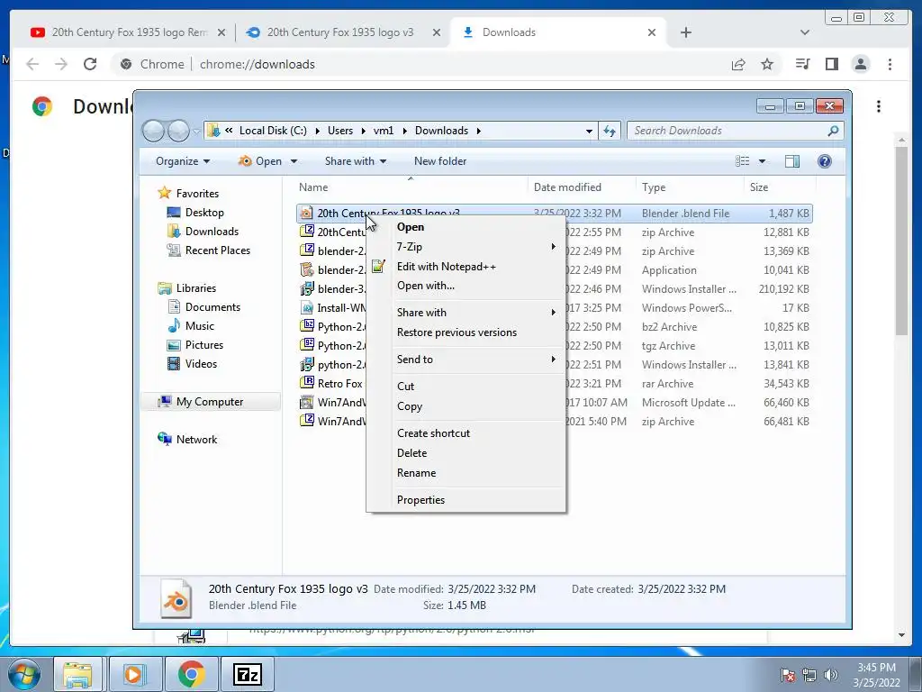Choose Rename from the context menu
Screen dimensions: 922x692
(x=416, y=473)
